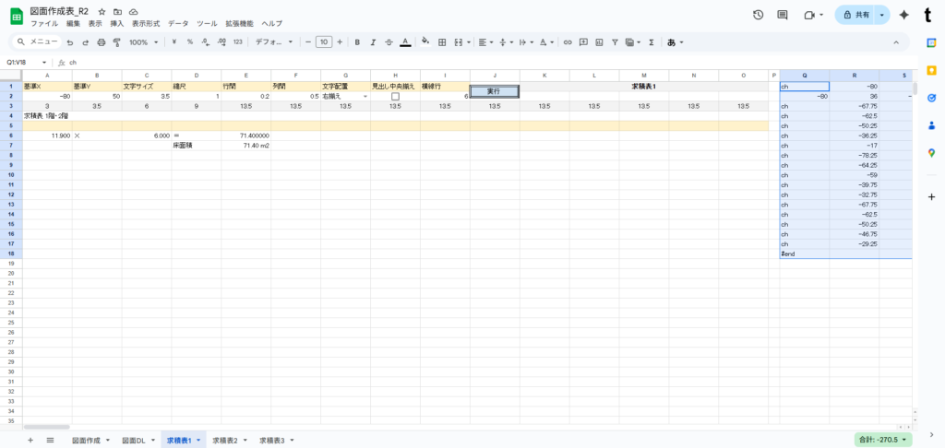Apply italic formatting
This screenshot has width=945, height=448.
[x=373, y=42]
